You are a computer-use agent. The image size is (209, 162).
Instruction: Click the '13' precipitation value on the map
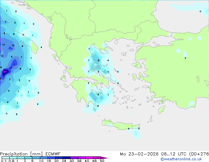point(4,45)
